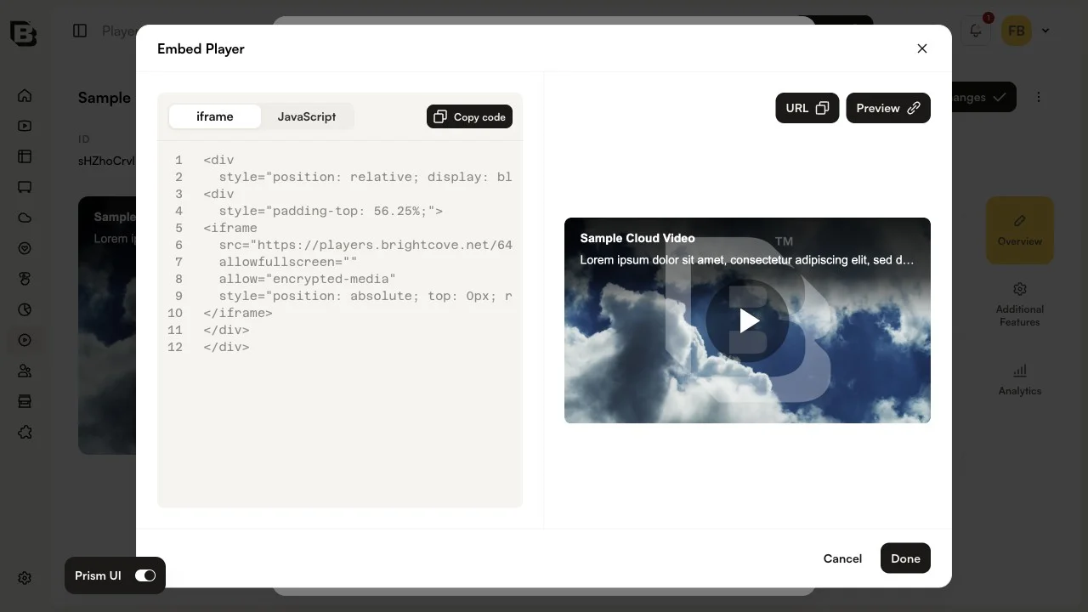
Task: Open the Cloud icon in the sidebar
Action: coord(25,218)
